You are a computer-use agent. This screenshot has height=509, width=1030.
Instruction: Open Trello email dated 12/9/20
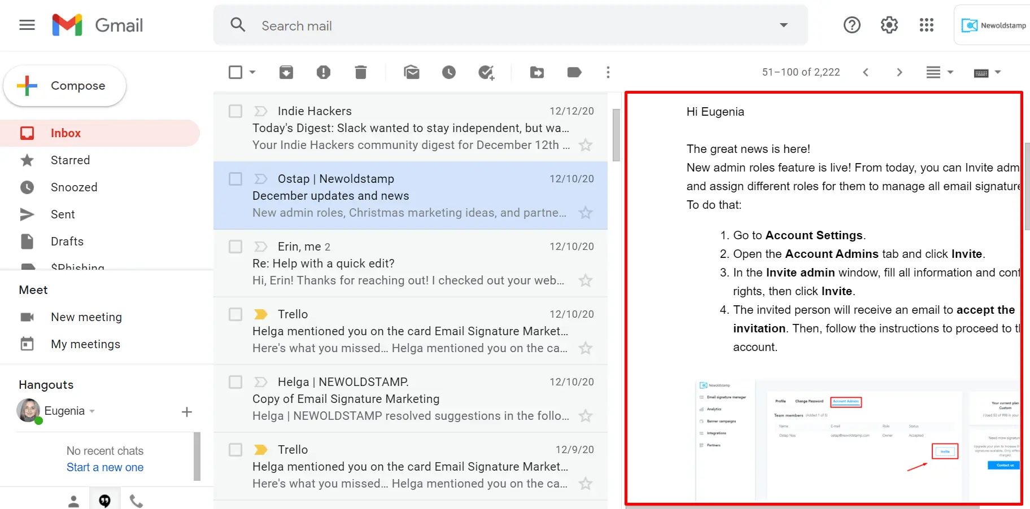411,467
